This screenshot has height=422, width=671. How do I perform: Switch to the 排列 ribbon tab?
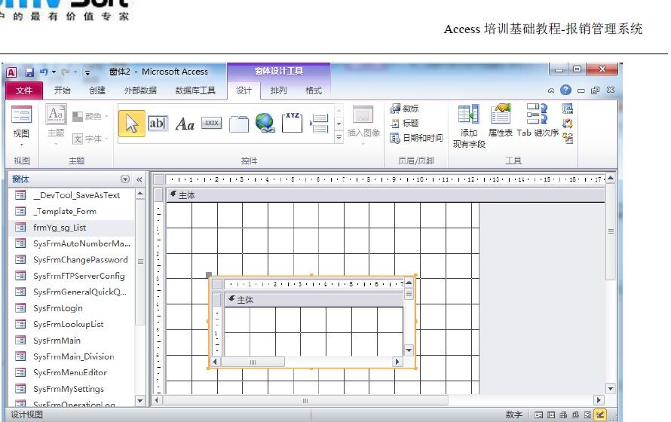(x=278, y=90)
